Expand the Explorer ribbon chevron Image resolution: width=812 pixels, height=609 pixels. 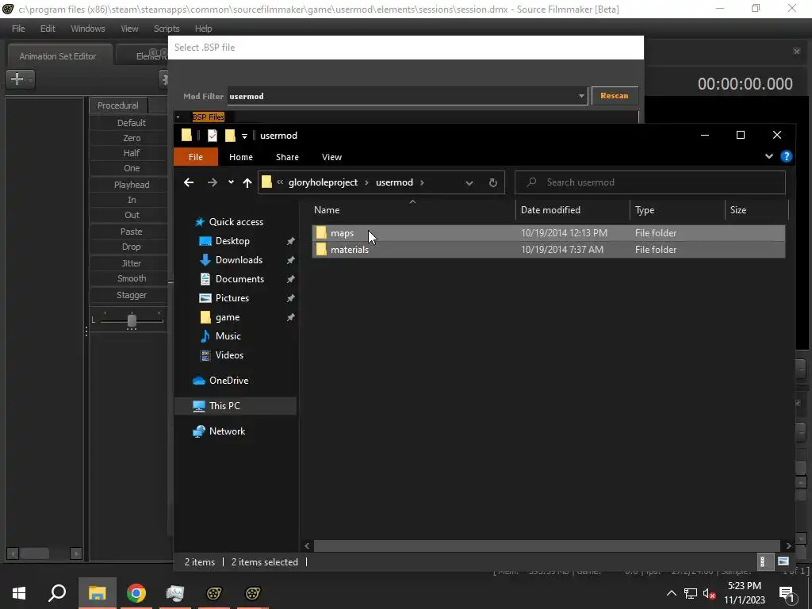[768, 156]
